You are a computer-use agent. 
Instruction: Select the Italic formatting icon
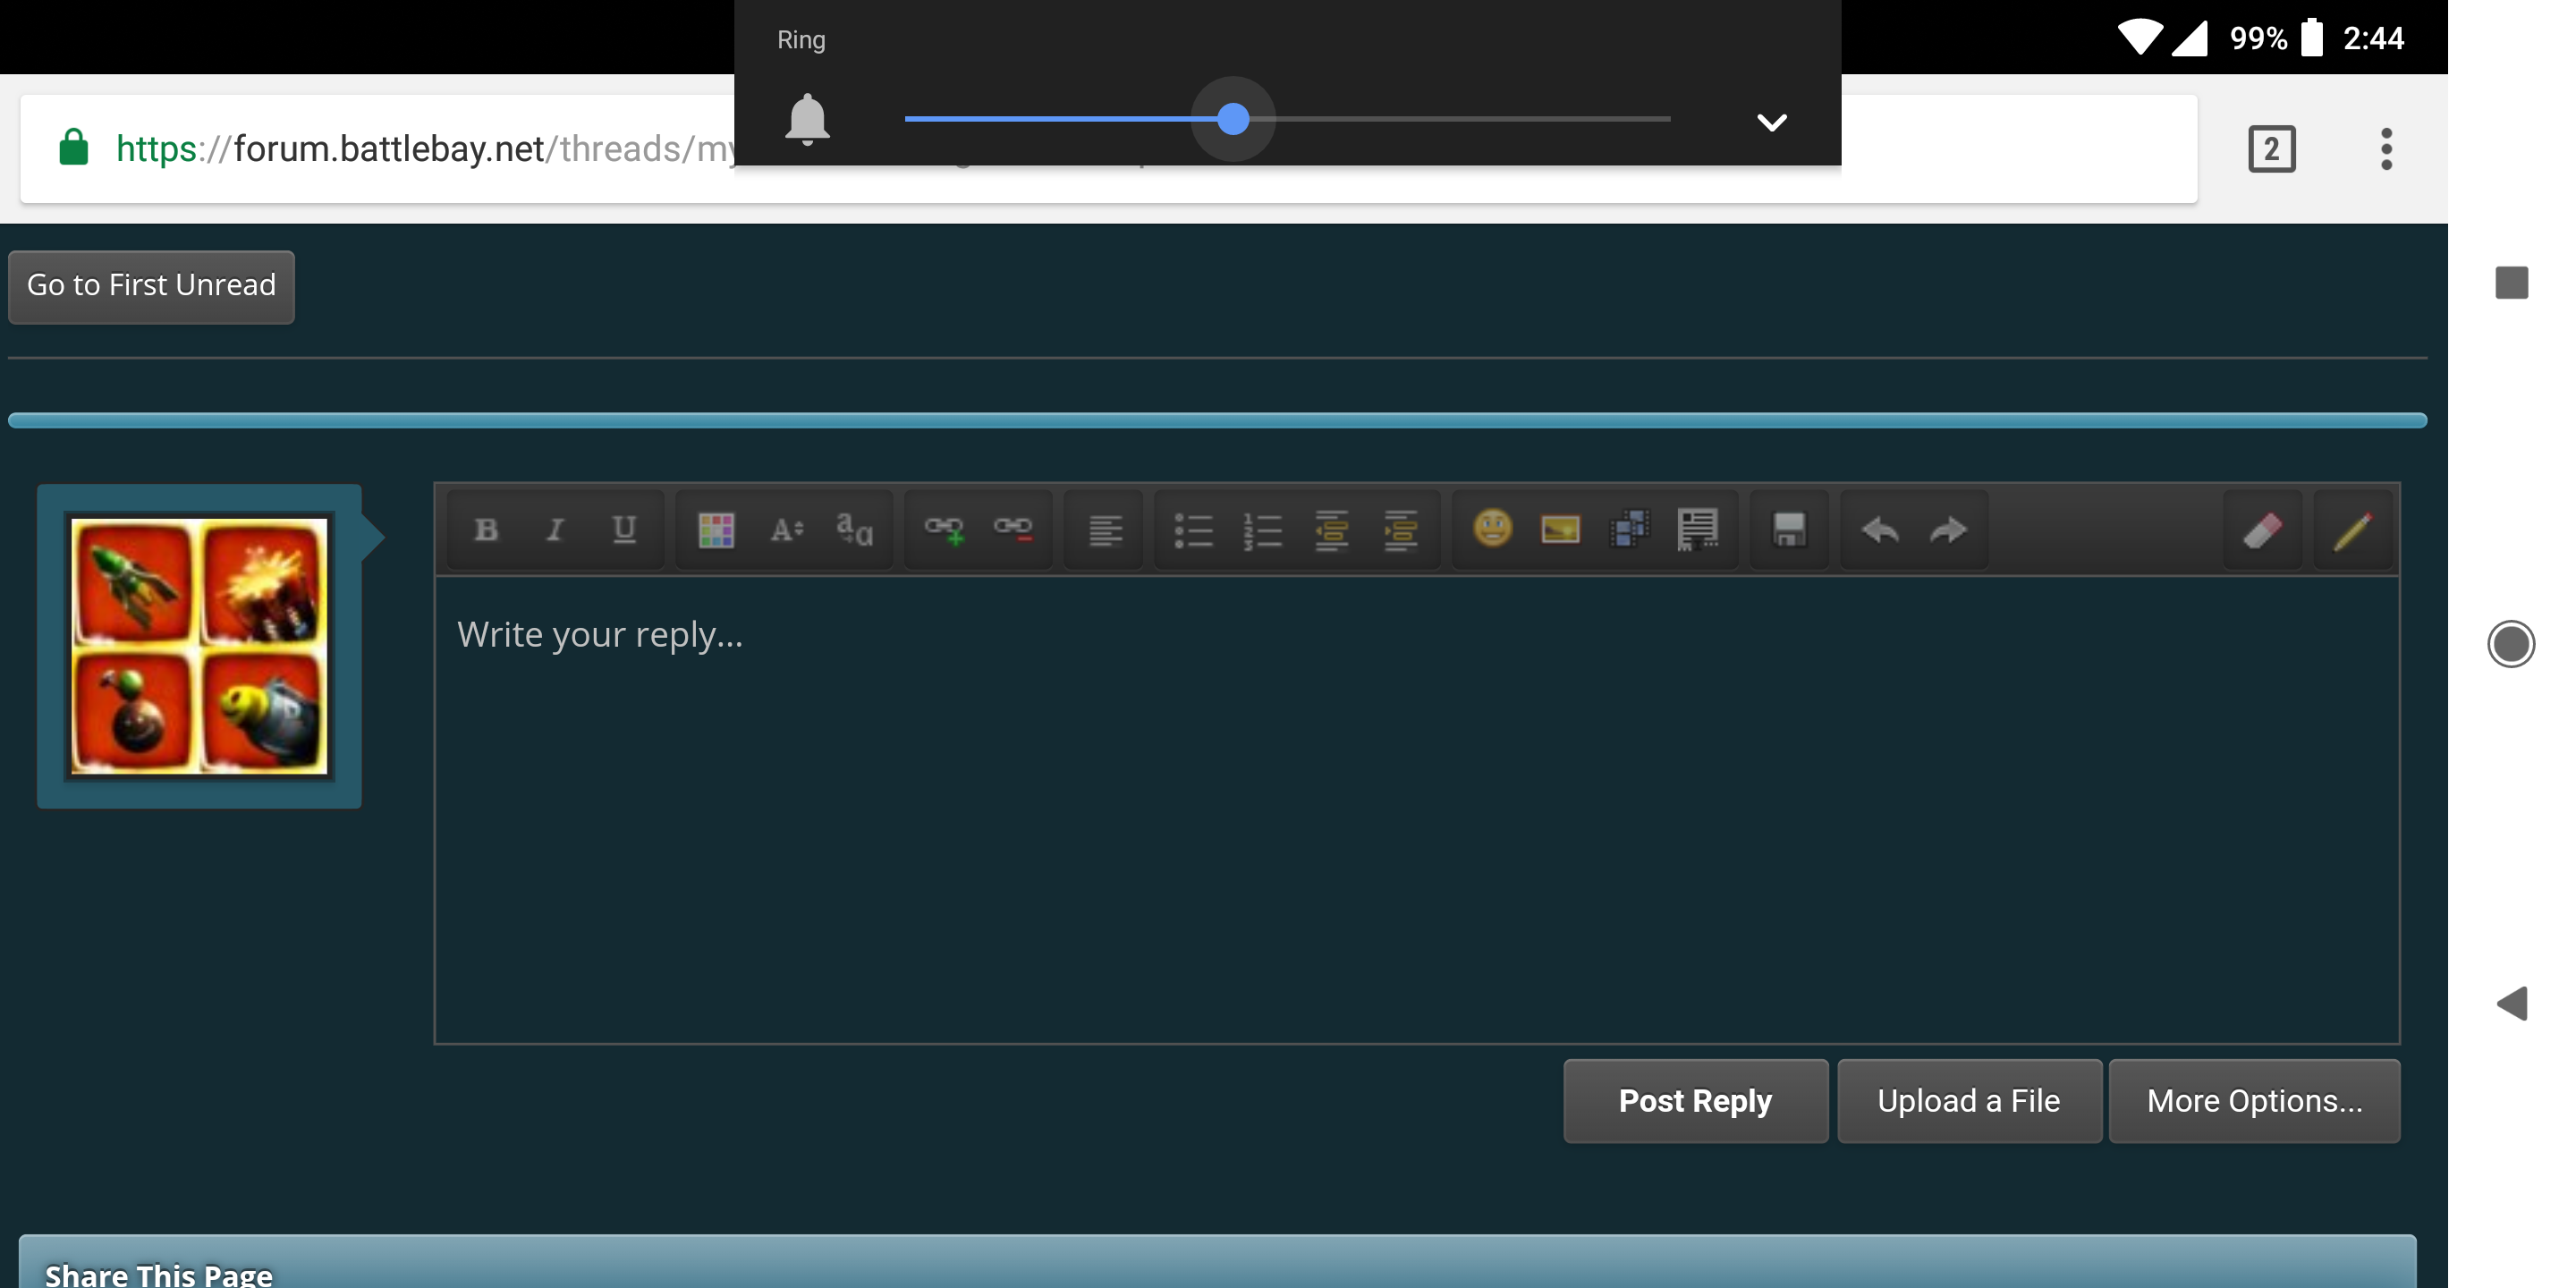(554, 529)
